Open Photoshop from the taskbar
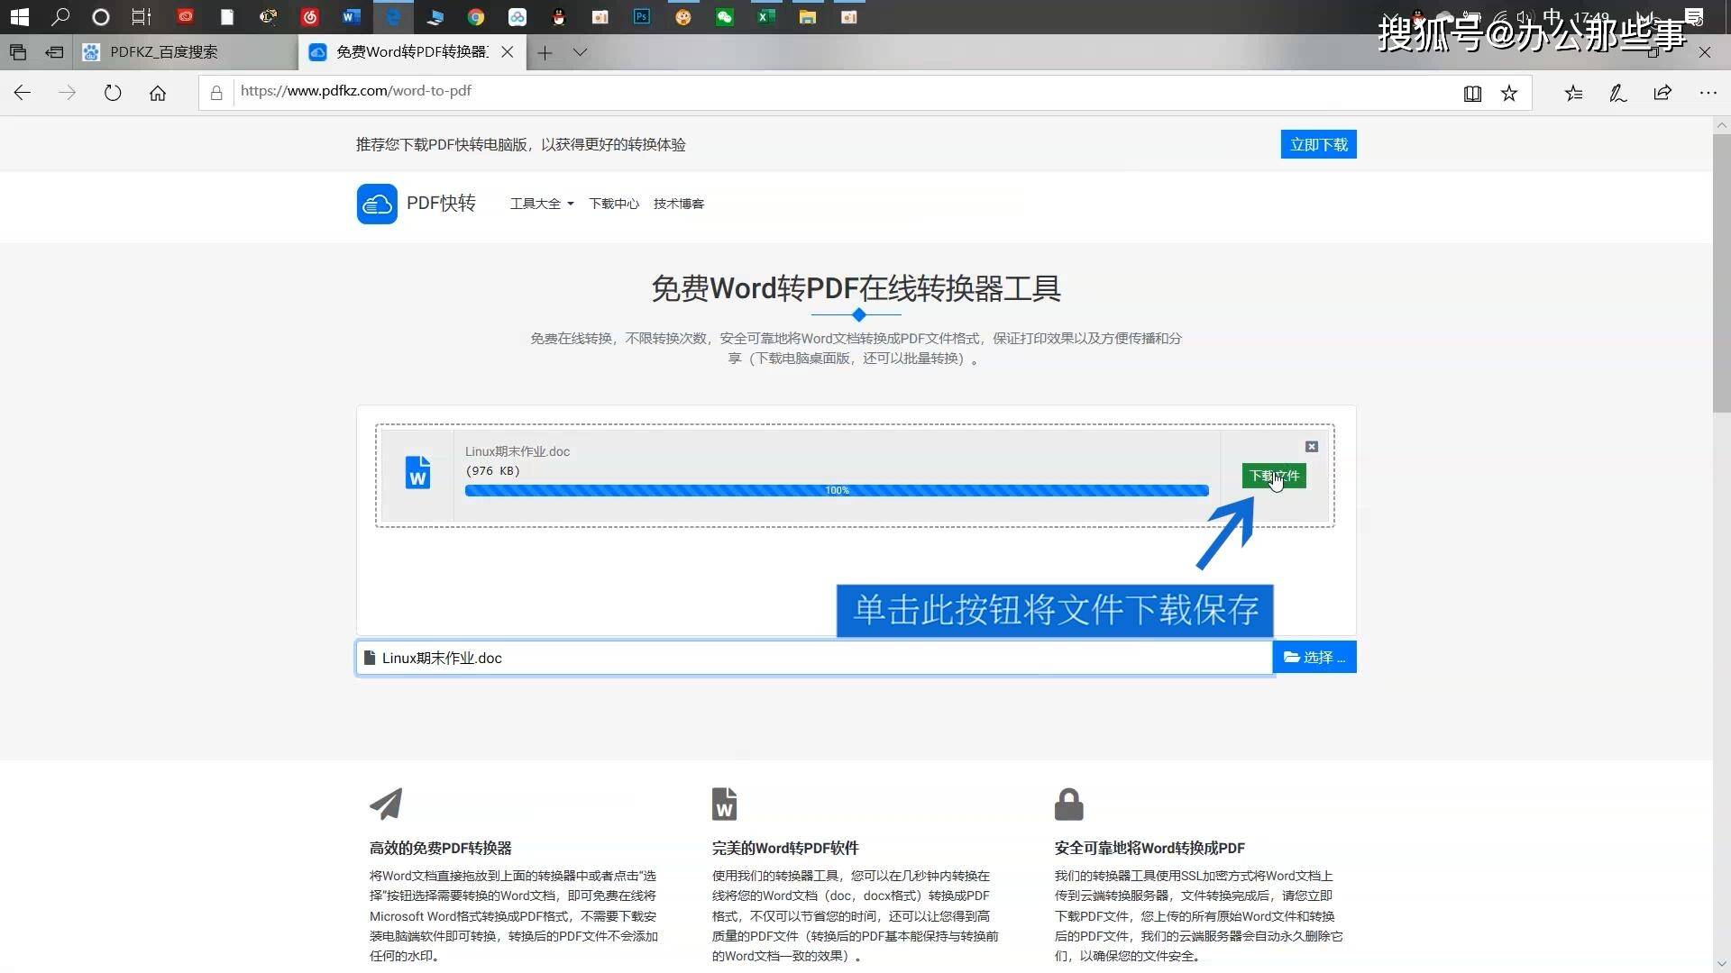1731x973 pixels. [642, 16]
